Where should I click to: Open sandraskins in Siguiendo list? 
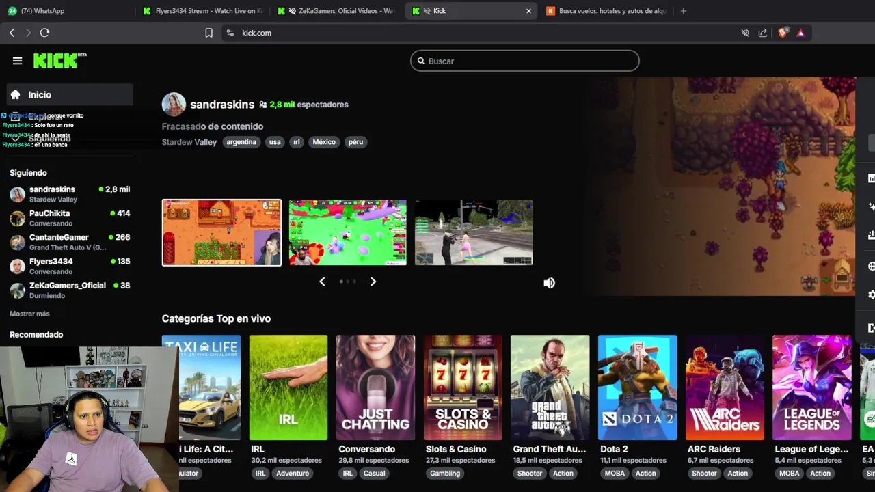coord(70,194)
